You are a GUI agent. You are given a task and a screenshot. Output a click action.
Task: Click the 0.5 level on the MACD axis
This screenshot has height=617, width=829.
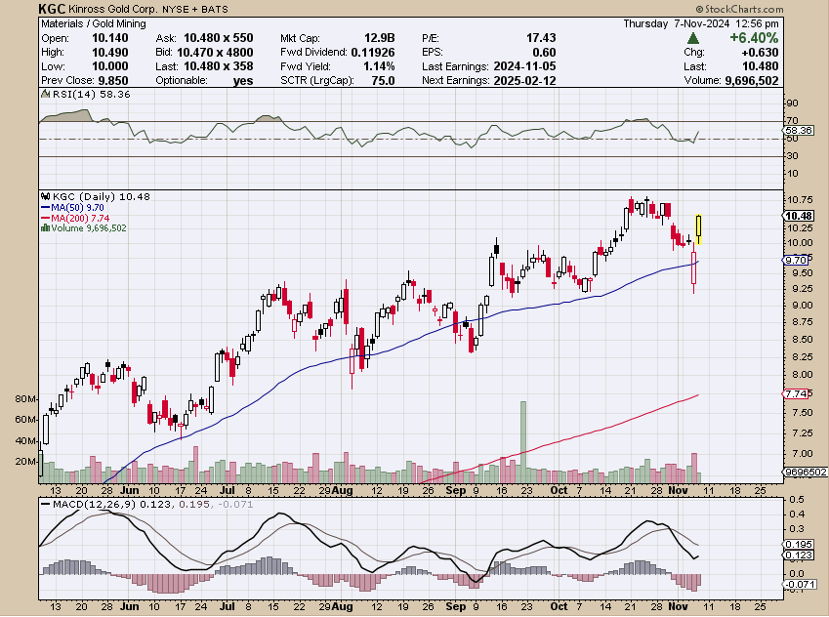[x=797, y=500]
